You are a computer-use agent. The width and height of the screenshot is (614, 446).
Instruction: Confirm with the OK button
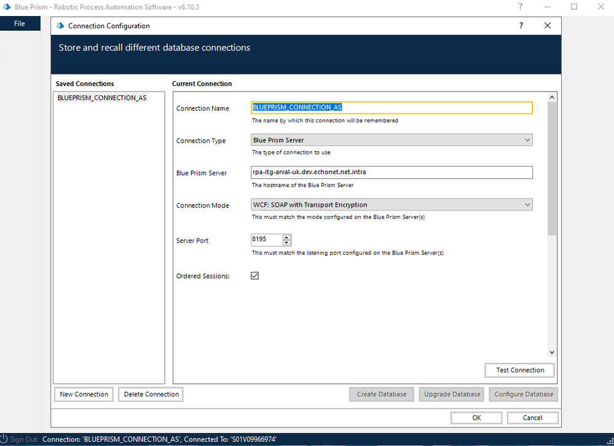pos(476,418)
